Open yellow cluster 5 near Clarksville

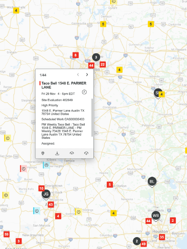(151, 24)
